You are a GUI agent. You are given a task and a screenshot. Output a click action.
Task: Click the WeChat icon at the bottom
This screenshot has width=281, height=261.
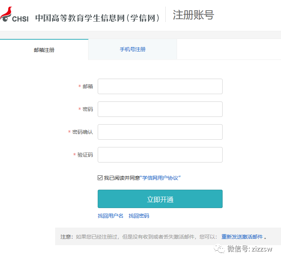coord(220,249)
